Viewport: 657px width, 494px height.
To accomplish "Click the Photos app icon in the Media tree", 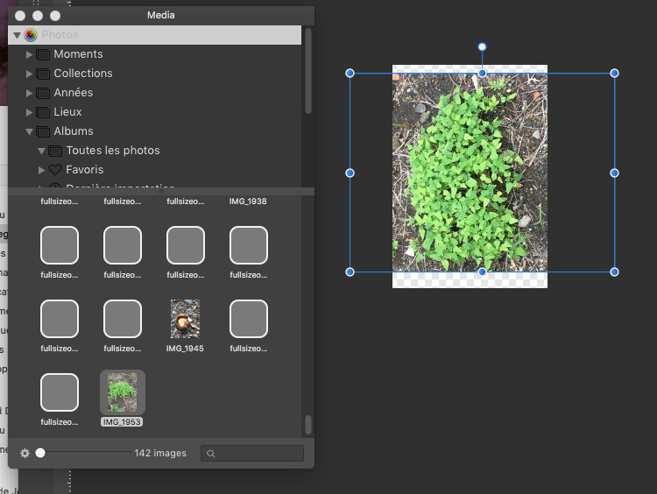I will click(31, 35).
